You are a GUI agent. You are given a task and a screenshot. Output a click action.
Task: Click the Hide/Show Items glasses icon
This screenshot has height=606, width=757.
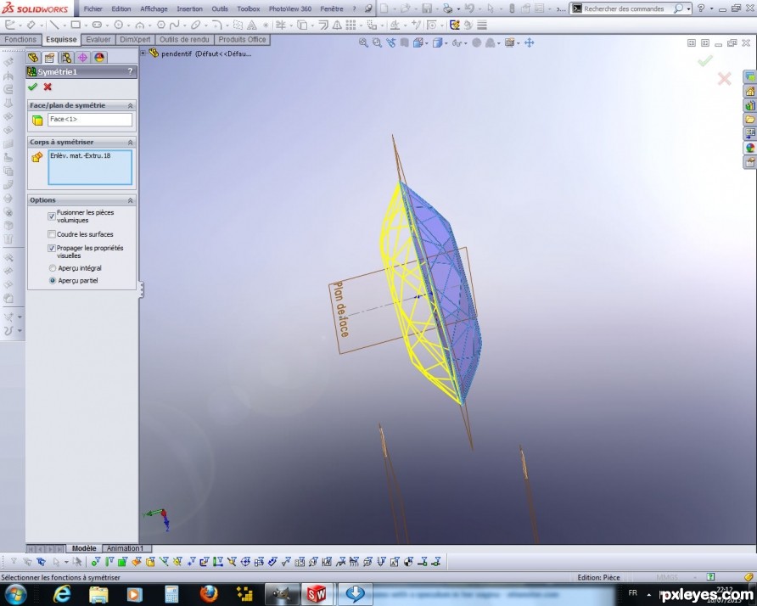coord(457,43)
